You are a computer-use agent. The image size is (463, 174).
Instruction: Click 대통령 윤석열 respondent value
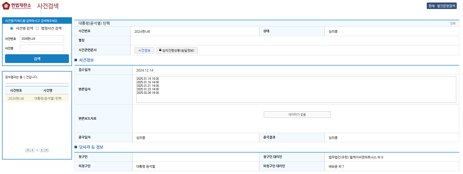pos(145,166)
